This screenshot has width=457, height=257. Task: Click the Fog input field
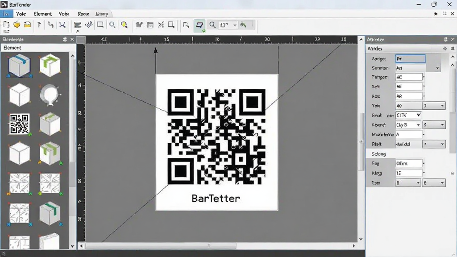(x=409, y=163)
